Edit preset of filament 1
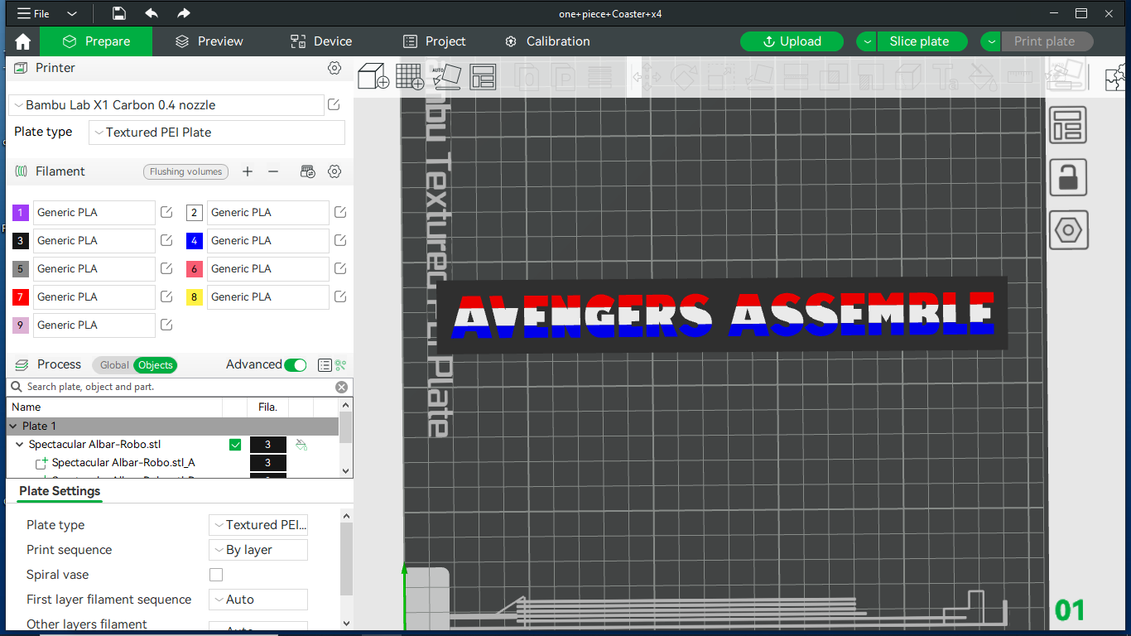The width and height of the screenshot is (1131, 636). [166, 213]
